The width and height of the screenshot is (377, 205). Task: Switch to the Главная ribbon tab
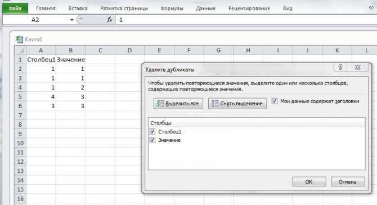(46, 8)
